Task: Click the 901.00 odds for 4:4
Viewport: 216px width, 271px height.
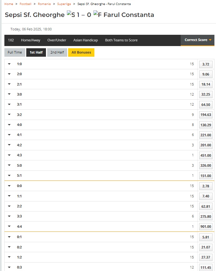Action: click(x=206, y=227)
